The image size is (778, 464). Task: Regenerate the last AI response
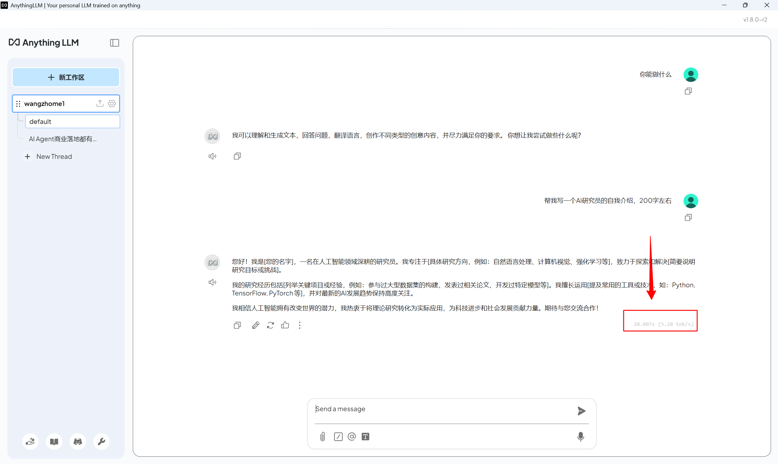tap(270, 325)
